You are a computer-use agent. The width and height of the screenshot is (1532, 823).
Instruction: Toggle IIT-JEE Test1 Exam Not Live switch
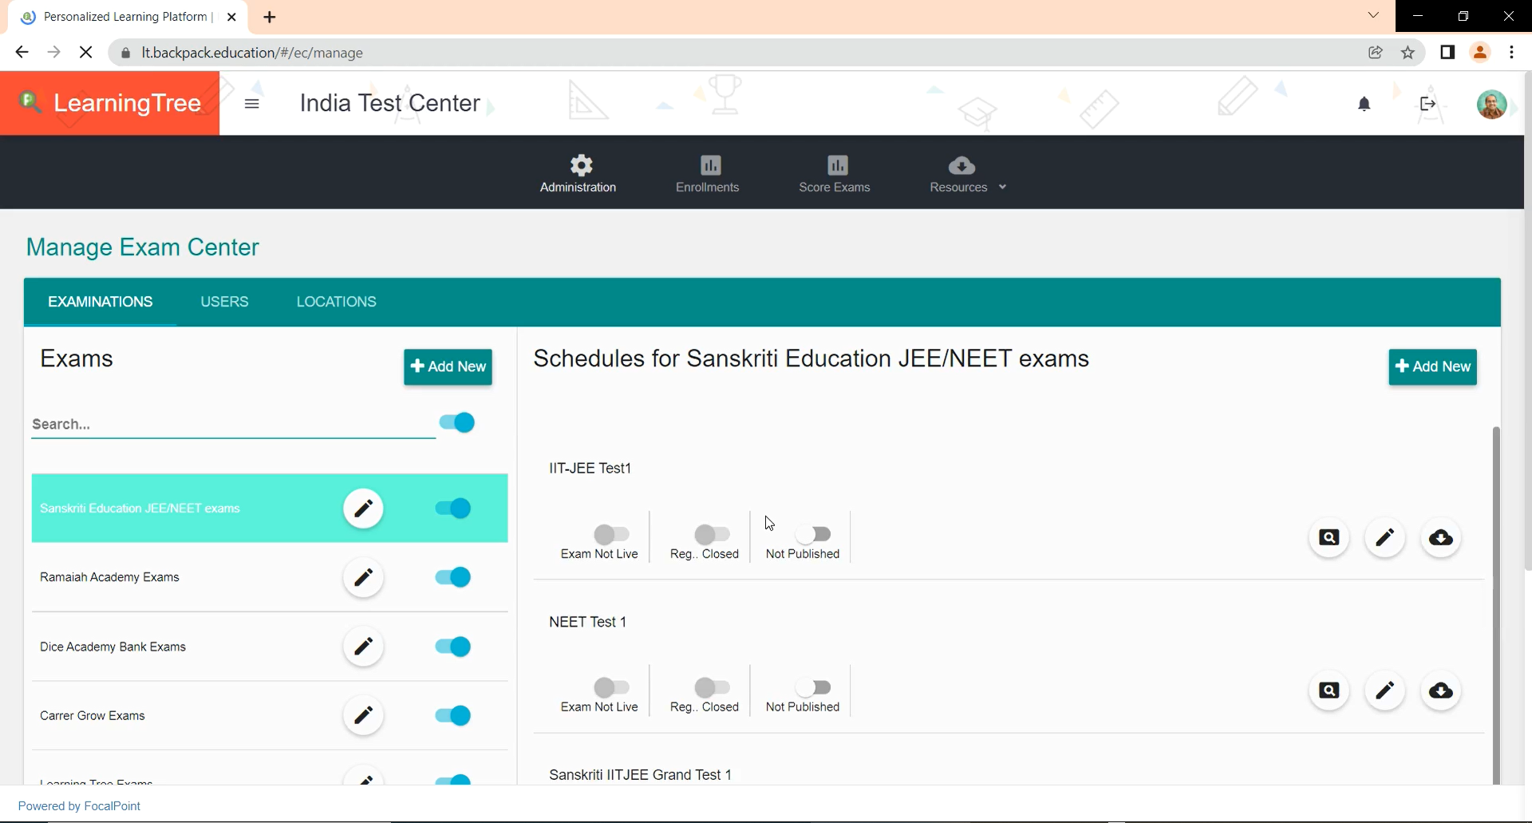pyautogui.click(x=612, y=534)
